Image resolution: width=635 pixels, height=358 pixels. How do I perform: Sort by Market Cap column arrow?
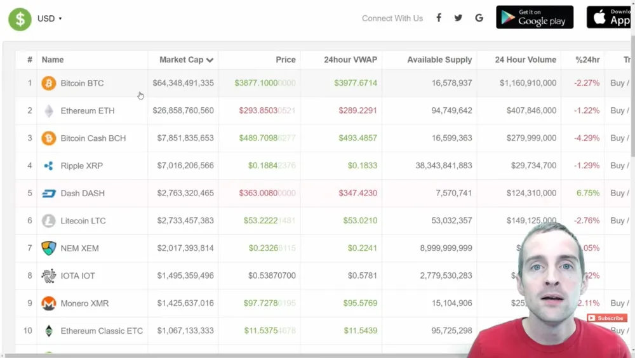[210, 60]
